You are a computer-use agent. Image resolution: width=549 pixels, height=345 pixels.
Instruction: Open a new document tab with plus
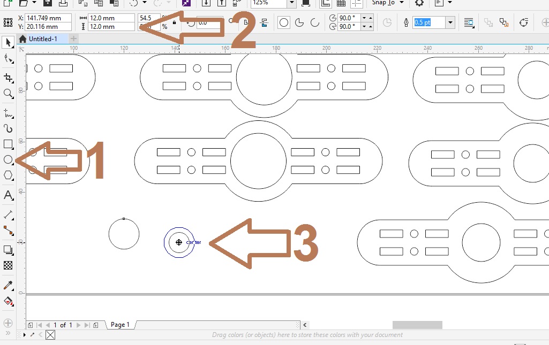[x=73, y=39]
